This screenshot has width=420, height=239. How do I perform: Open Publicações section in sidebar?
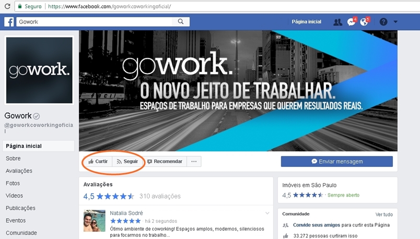[x=20, y=208]
